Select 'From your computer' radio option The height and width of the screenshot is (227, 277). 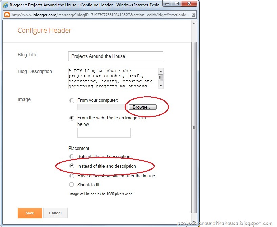[x=72, y=100]
